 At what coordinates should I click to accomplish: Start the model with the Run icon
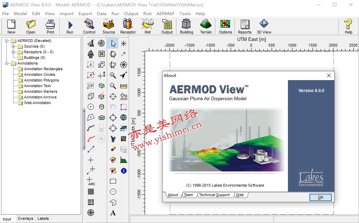click(70, 26)
